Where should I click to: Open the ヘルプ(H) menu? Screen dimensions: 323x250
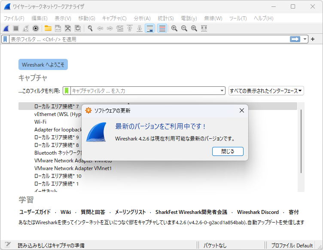pyautogui.click(x=264, y=18)
